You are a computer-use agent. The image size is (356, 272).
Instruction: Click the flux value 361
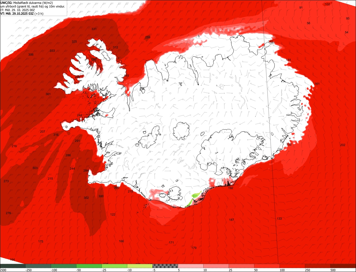pos(48,94)
